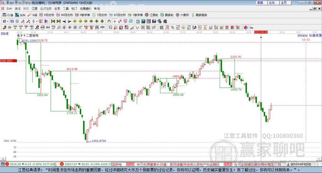Open the 9P四方形 tool
The image size is (322, 173).
click(65, 15)
